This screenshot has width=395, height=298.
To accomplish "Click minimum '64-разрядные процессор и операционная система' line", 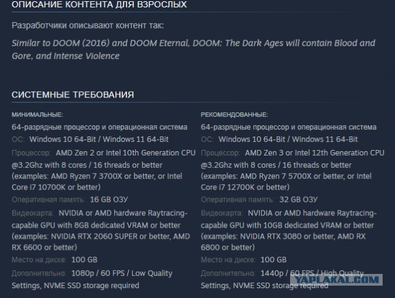I will tap(99, 127).
